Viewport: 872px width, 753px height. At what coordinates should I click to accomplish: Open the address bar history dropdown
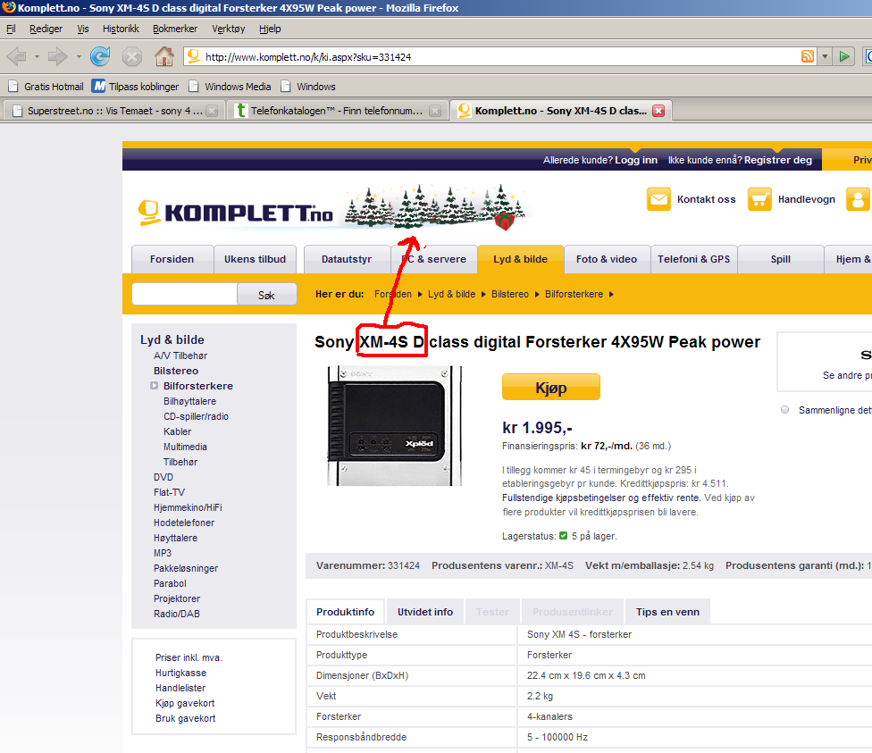825,56
